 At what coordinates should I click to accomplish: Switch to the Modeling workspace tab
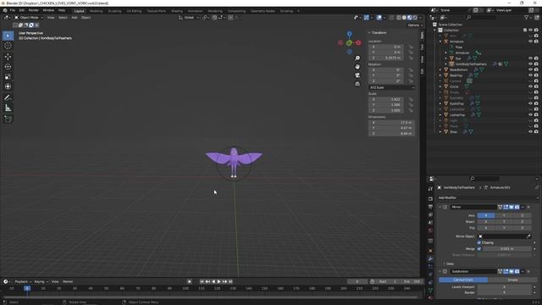click(96, 11)
